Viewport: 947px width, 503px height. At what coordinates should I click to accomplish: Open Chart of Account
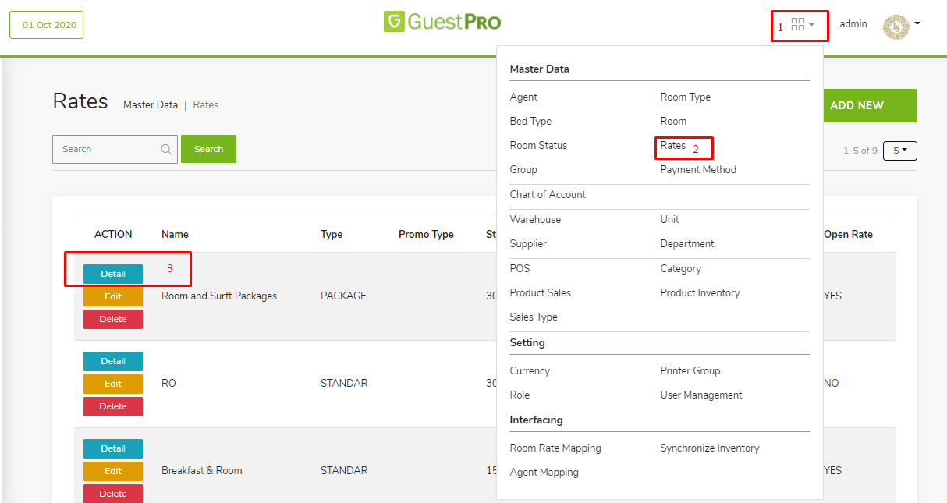tap(548, 194)
